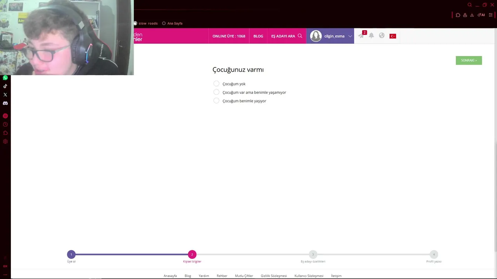Screen dimensions: 497x279
Task: Click the cilgin_esma profile avatar
Action: pos(316,36)
